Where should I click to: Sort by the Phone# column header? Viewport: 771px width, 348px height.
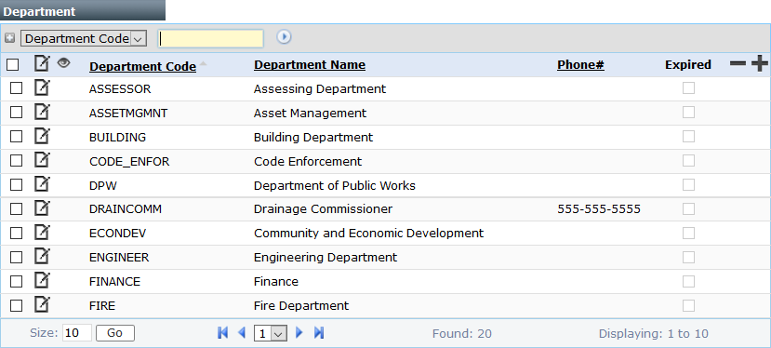[x=580, y=65]
